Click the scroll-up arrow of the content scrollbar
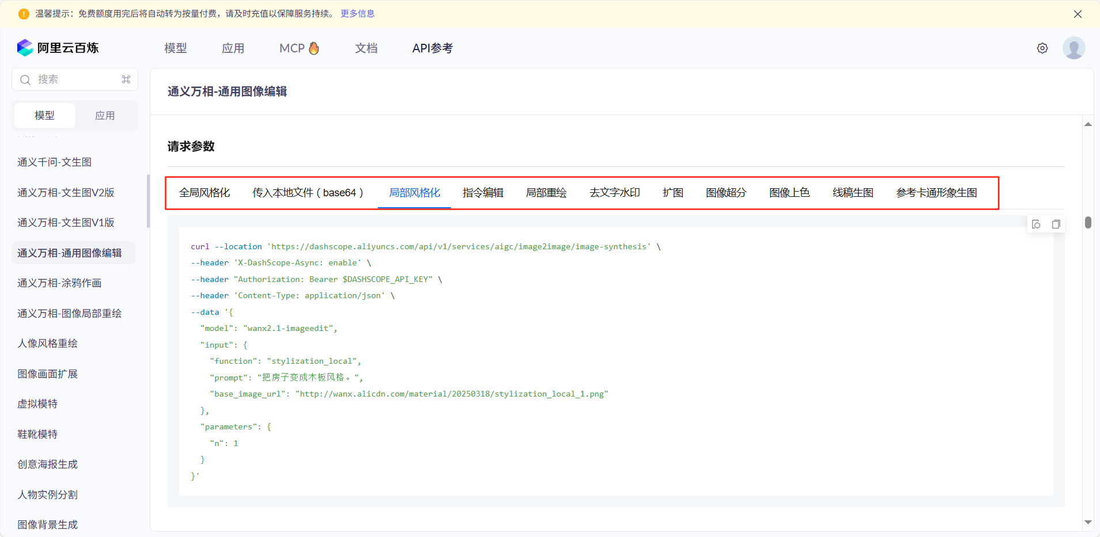 point(1088,124)
